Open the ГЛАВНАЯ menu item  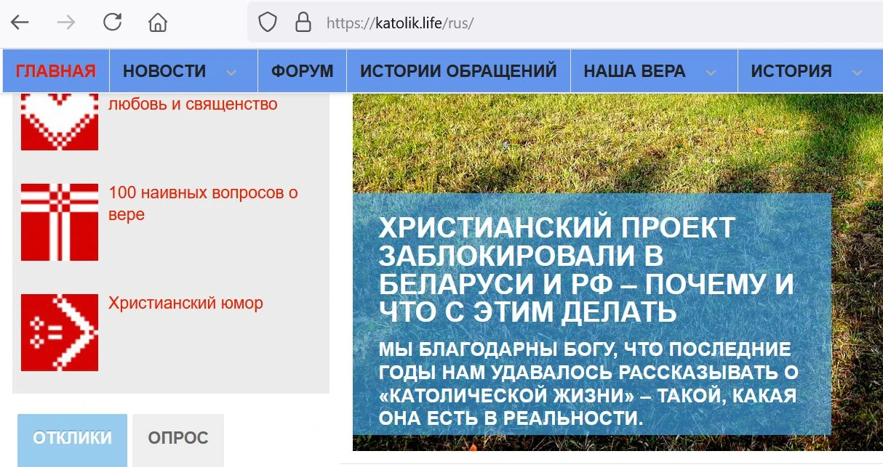[x=56, y=71]
